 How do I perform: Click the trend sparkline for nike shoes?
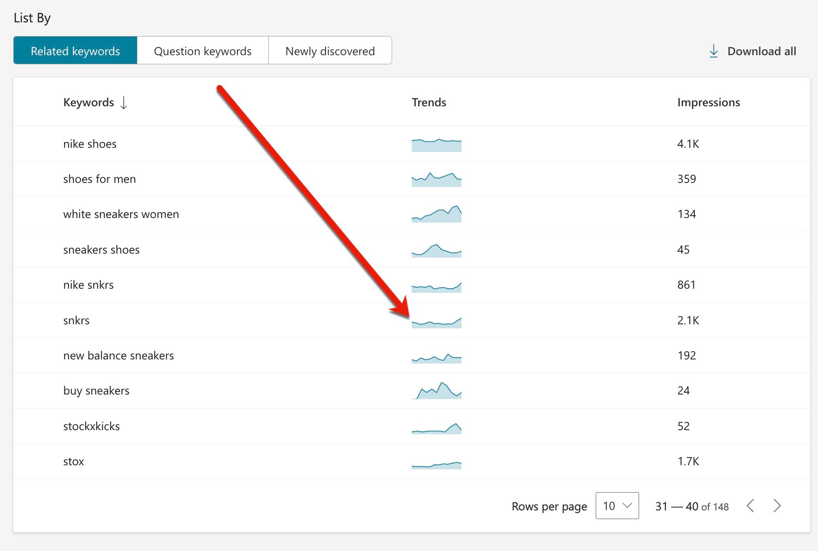pos(436,144)
